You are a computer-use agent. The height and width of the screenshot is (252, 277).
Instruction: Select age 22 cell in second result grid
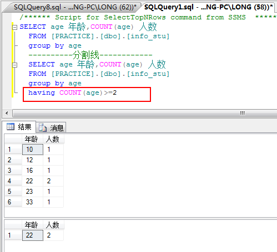tap(33, 235)
